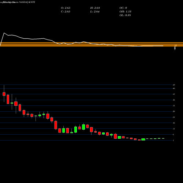Select the close price value C: 2.65
This screenshot has height=183, width=183.
[x=66, y=11]
